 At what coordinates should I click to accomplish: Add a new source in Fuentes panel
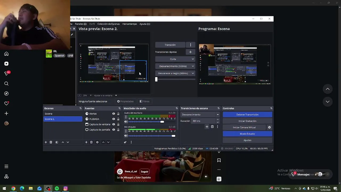(x=86, y=142)
